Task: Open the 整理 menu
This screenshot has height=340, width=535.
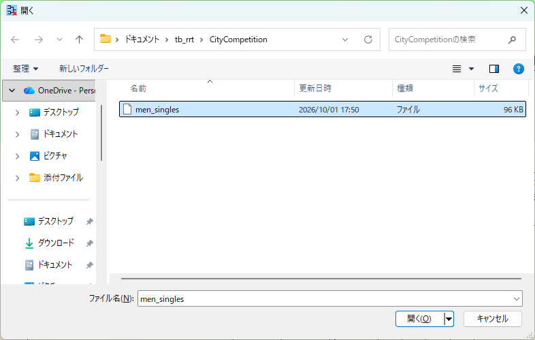Action: (26, 69)
